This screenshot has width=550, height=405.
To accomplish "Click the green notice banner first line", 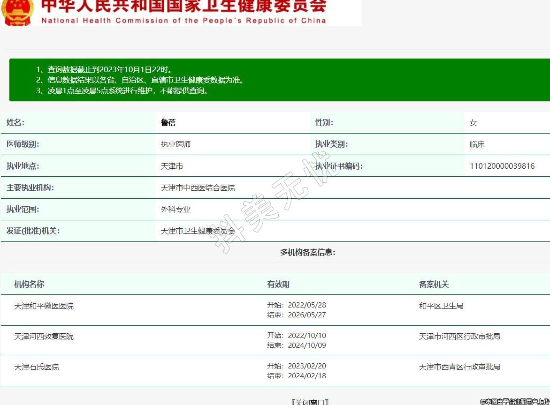I will click(104, 69).
